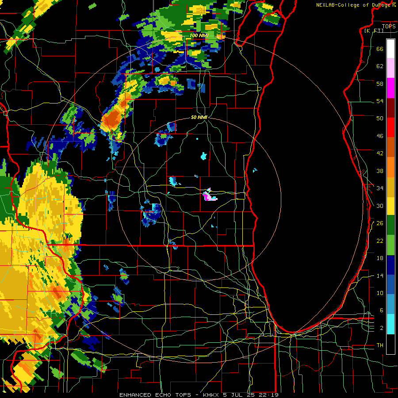Click the 54 value on the legend scale

pos(380,101)
